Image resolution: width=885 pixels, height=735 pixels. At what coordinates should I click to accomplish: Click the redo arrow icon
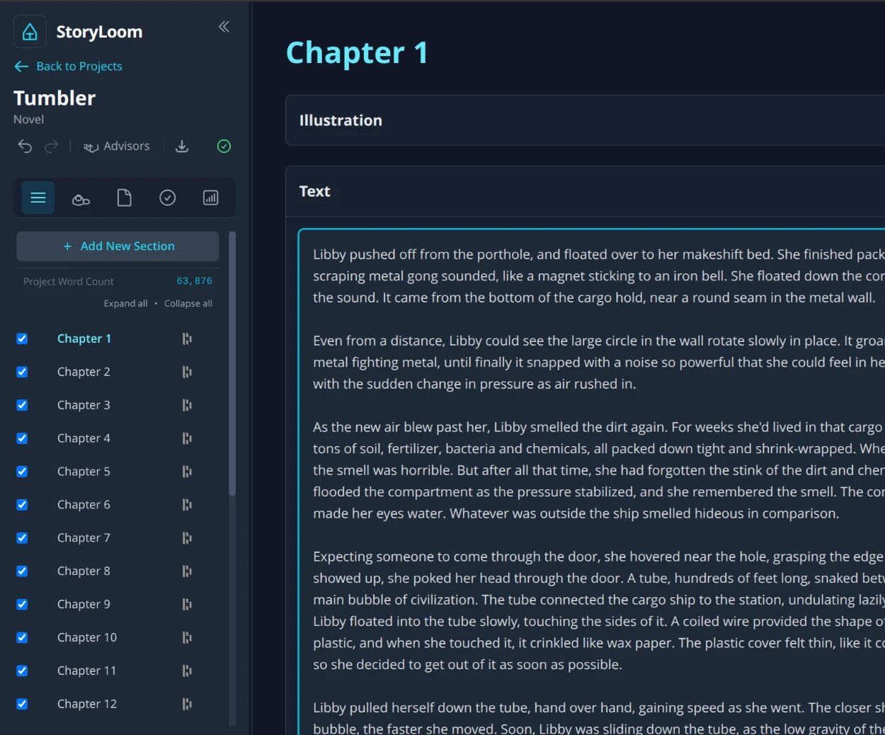pyautogui.click(x=51, y=146)
